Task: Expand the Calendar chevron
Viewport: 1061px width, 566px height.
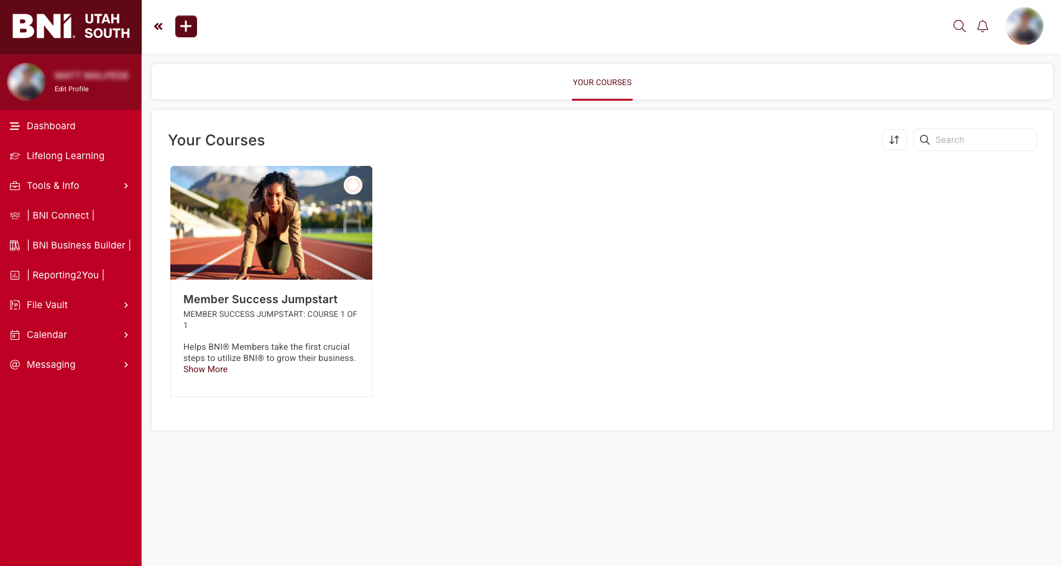Action: click(x=126, y=335)
